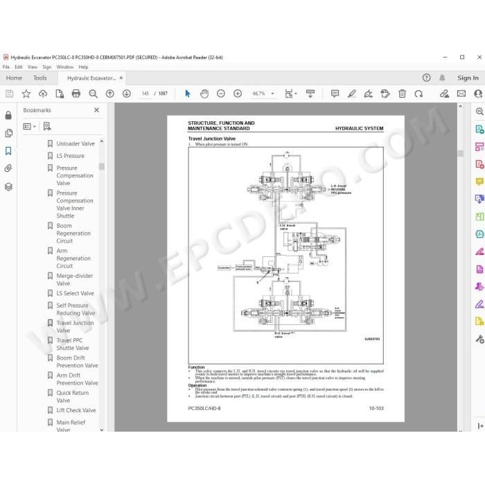Screen dimensions: 485x485
Task: Click the Sign In button
Action: [x=468, y=78]
